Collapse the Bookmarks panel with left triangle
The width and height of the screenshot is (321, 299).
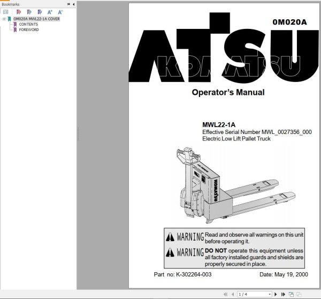[73, 4]
